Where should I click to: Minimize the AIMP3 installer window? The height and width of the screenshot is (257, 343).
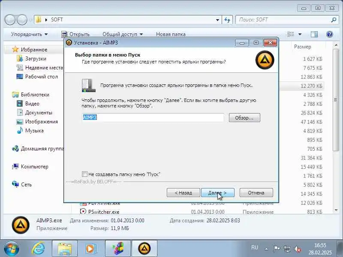point(242,43)
